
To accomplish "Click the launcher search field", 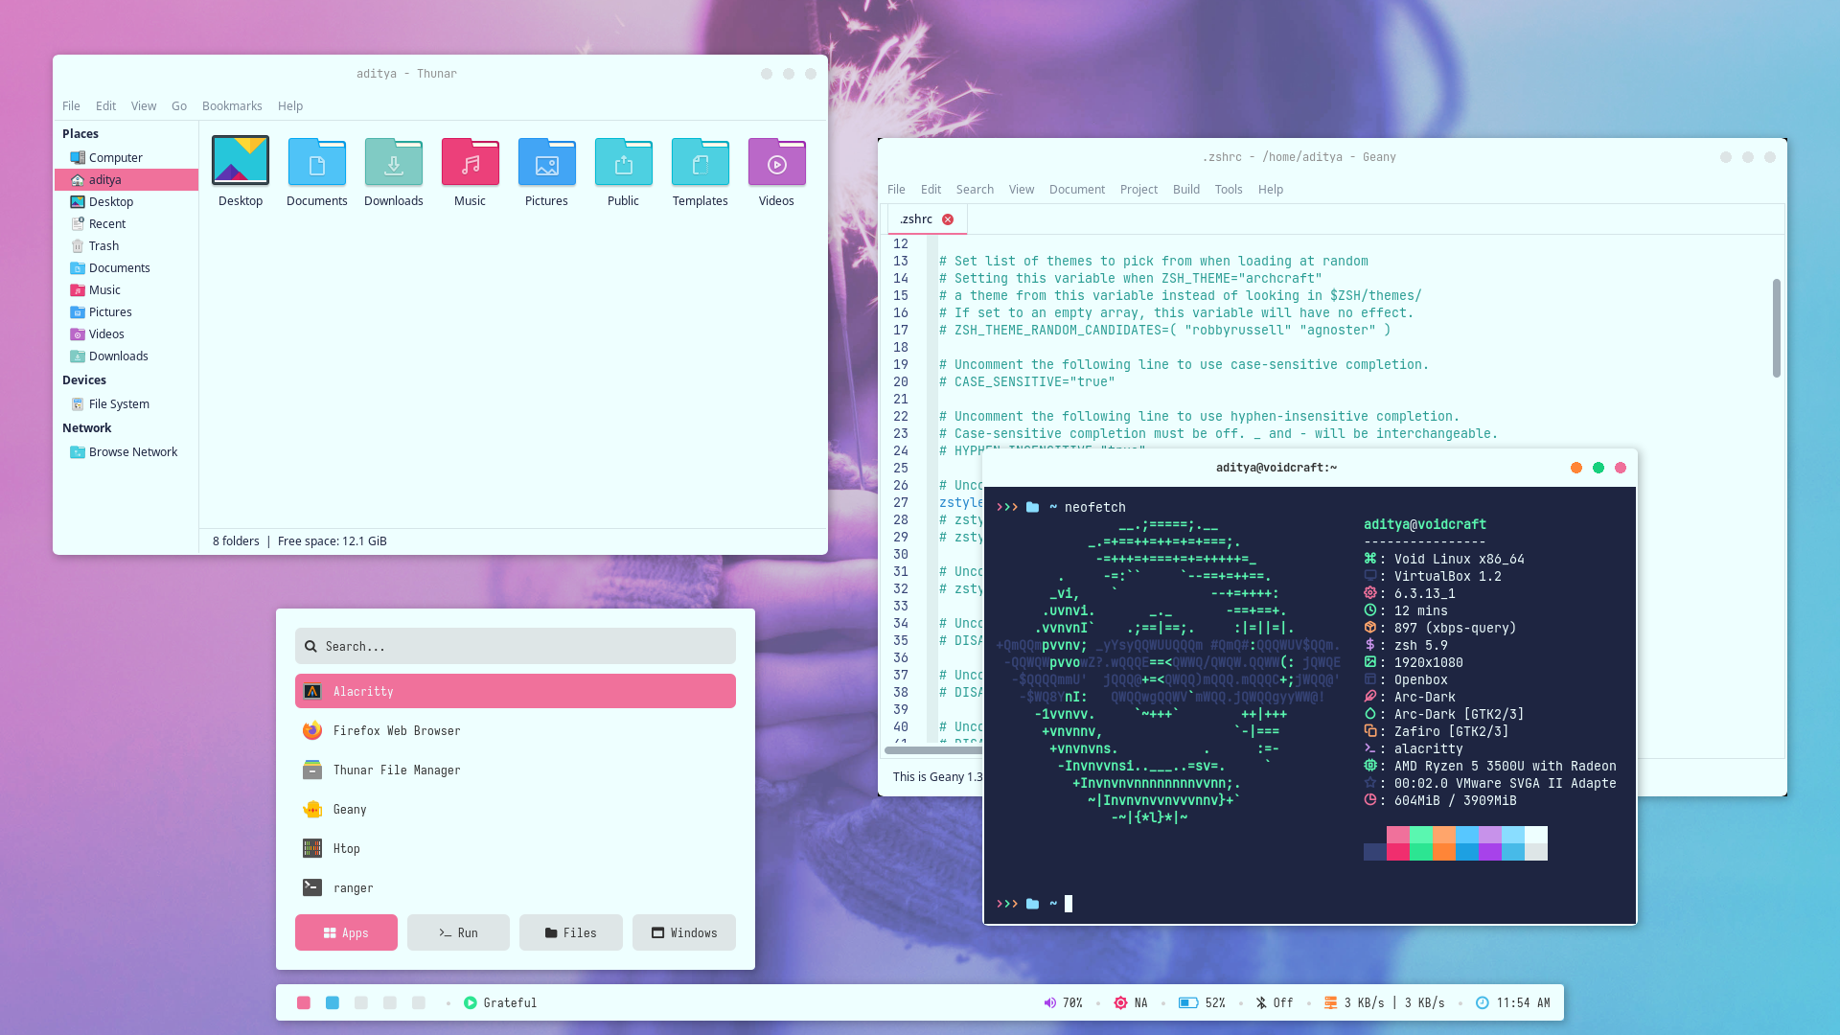I will 516,647.
